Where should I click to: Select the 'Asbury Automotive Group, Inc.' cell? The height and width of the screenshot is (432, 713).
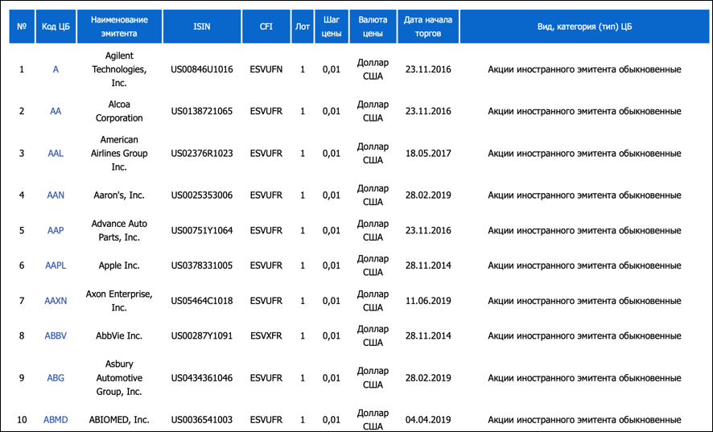[x=119, y=378]
